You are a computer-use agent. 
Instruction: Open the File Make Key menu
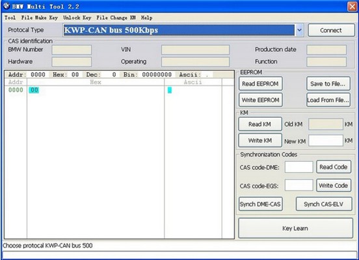coord(40,18)
